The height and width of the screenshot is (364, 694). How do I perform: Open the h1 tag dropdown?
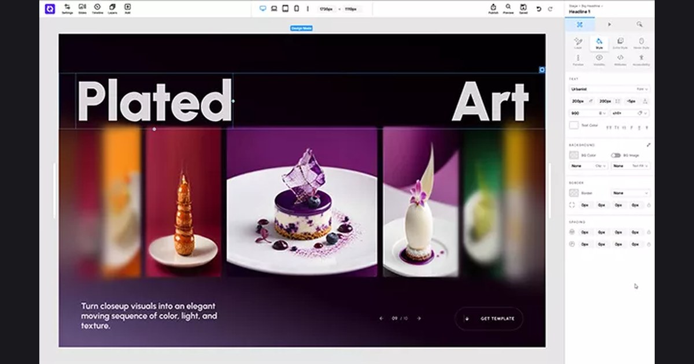[x=630, y=113]
